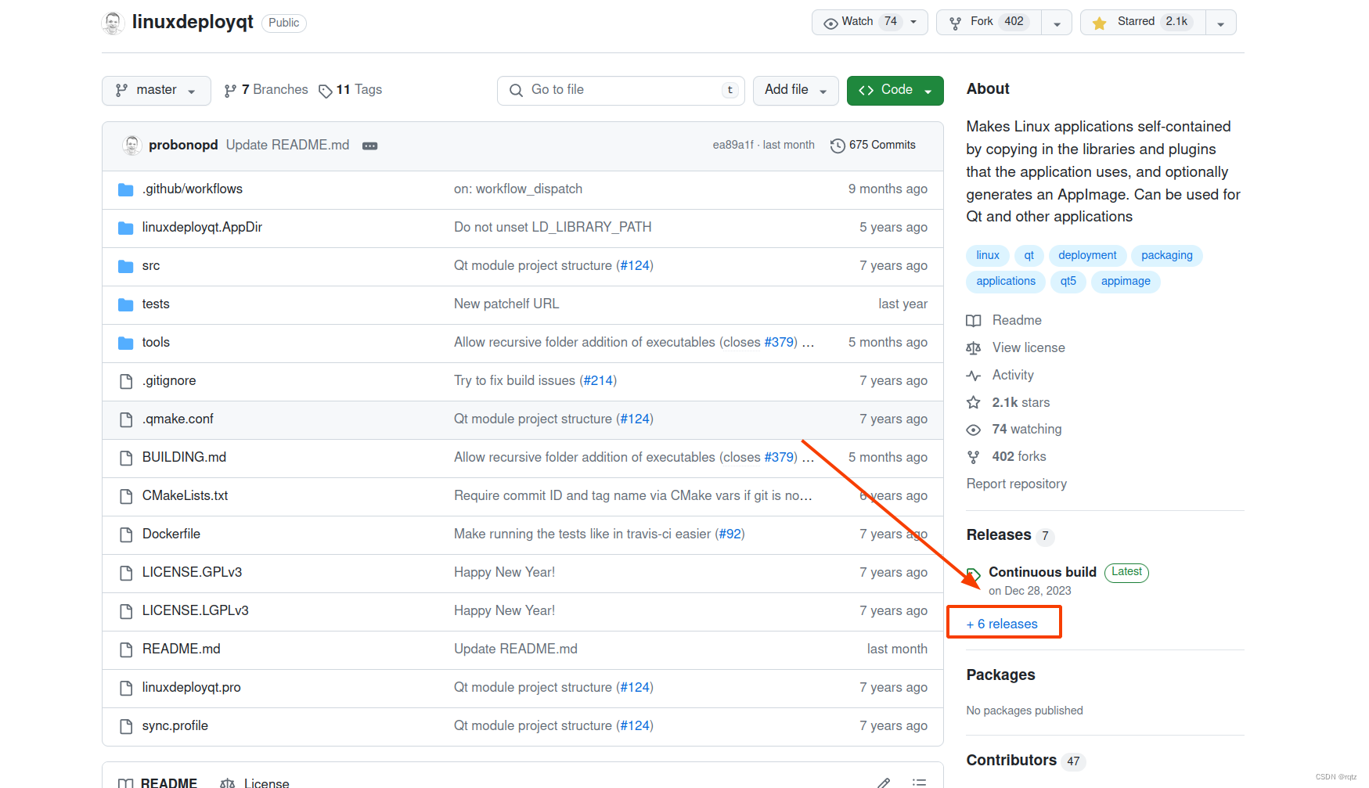Open the Add file dropdown
This screenshot has height=788, width=1369.
(796, 91)
